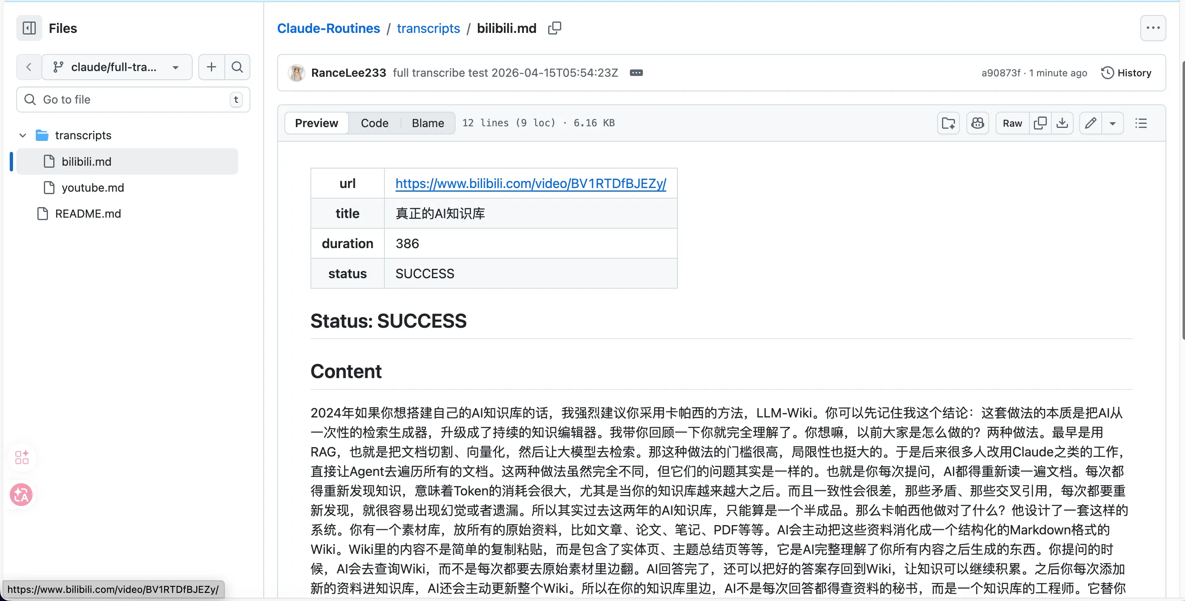Open youtube.md in the file tree
Screen dimensions: 1185x601
tap(93, 188)
